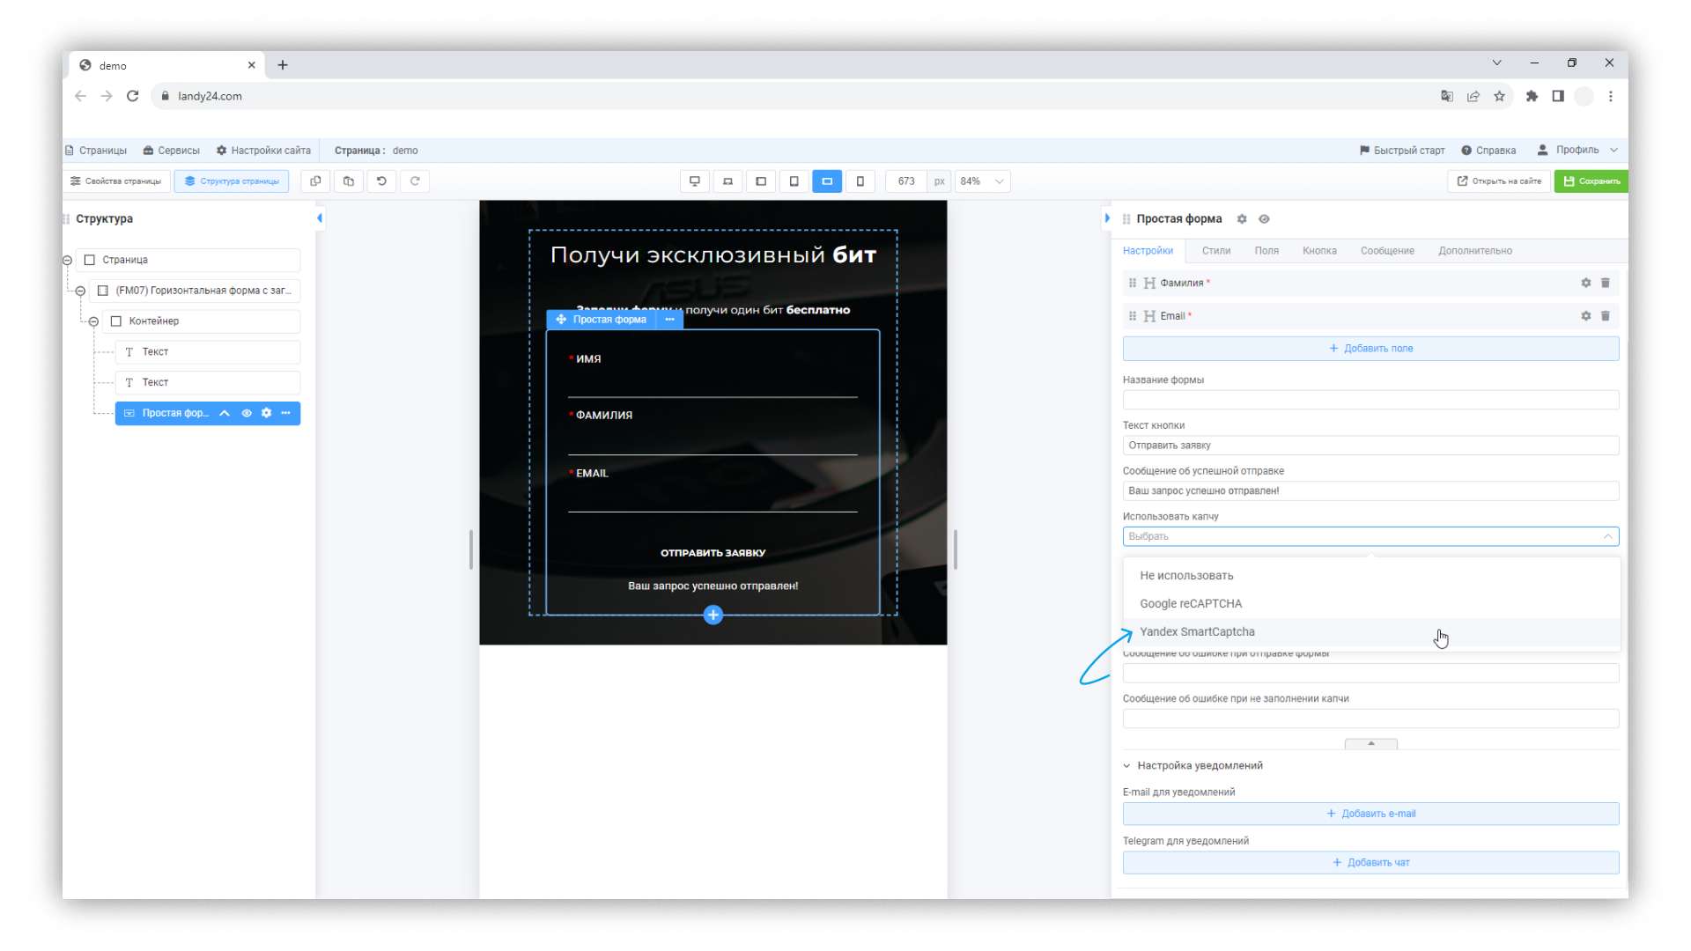
Task: Click the Сохранить button
Action: (1591, 181)
